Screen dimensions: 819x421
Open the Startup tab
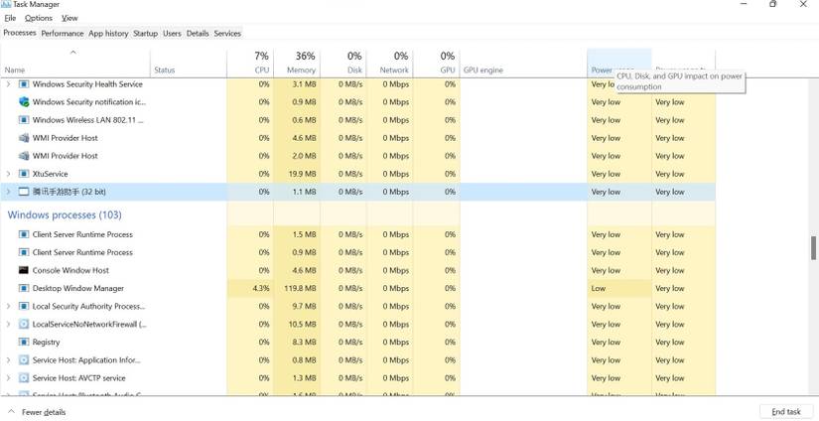(145, 34)
